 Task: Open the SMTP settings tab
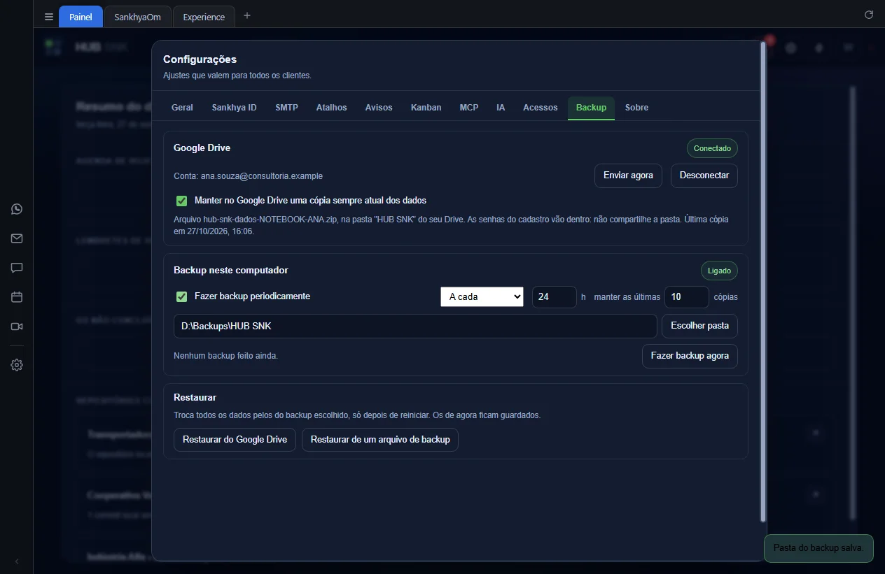tap(286, 108)
